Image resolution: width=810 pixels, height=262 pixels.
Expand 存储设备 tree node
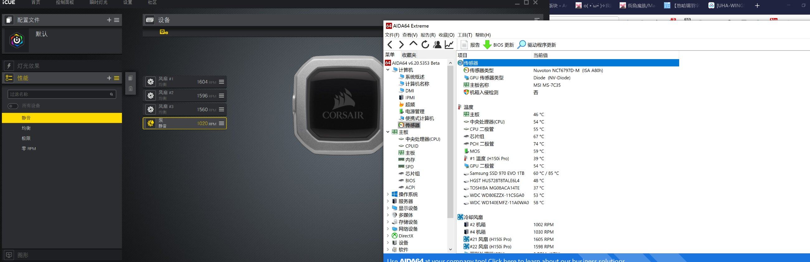click(388, 222)
